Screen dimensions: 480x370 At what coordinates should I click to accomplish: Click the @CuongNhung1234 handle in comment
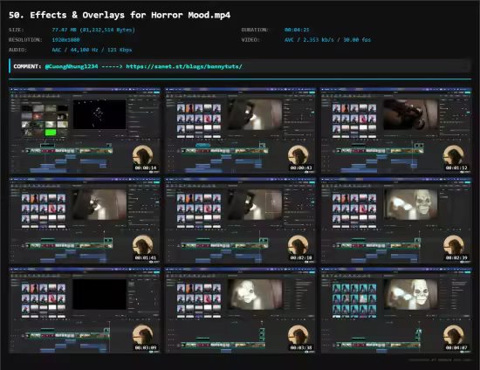point(72,66)
